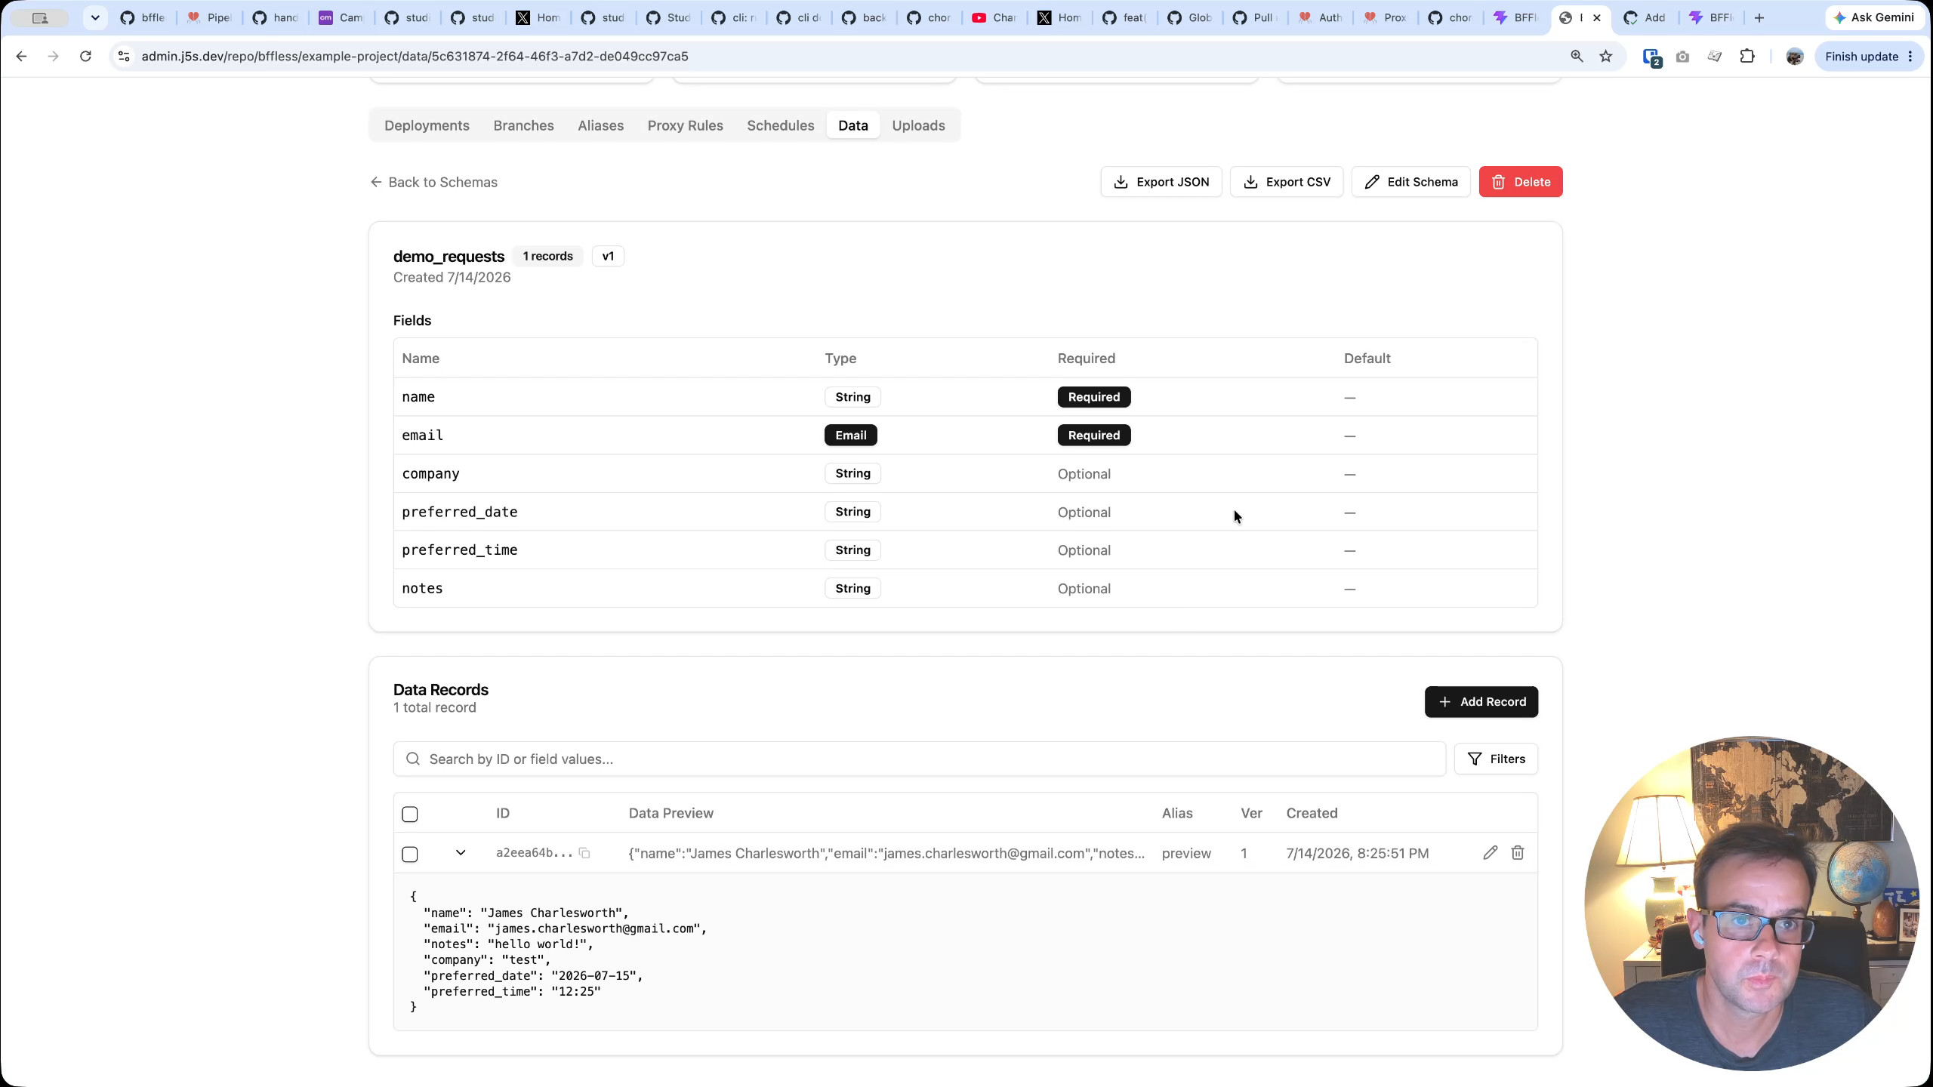This screenshot has height=1087, width=1933.
Task: Tick the checkbox for record a2eea64b
Action: click(410, 855)
